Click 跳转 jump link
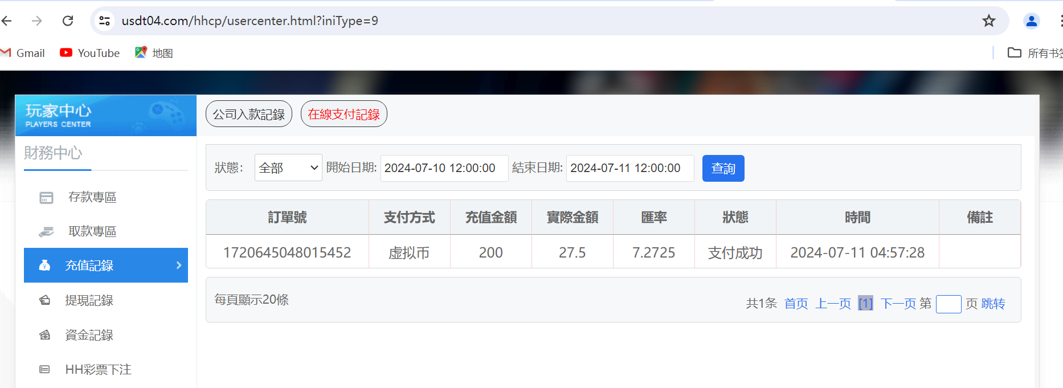This screenshot has width=1063, height=388. pyautogui.click(x=994, y=303)
